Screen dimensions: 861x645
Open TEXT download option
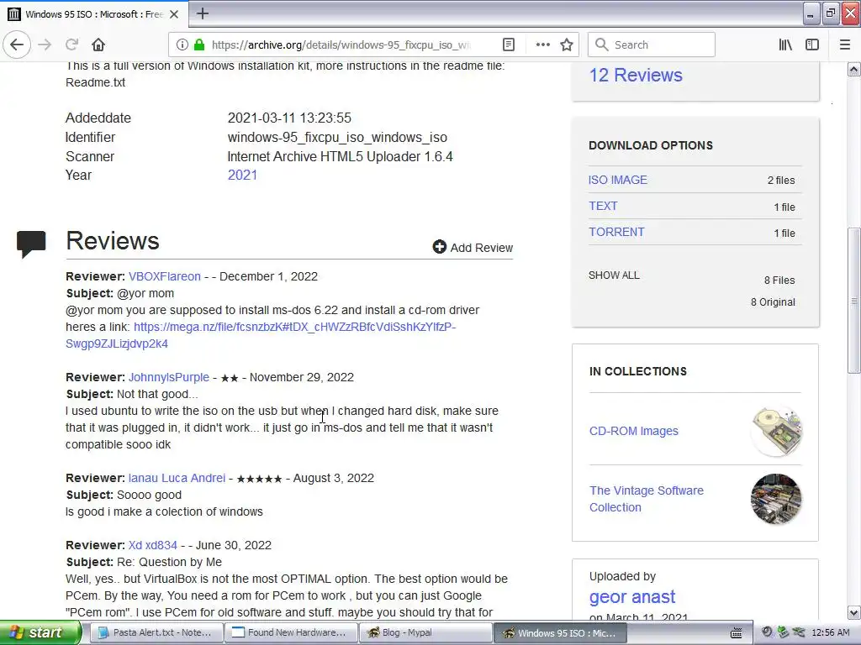(603, 206)
